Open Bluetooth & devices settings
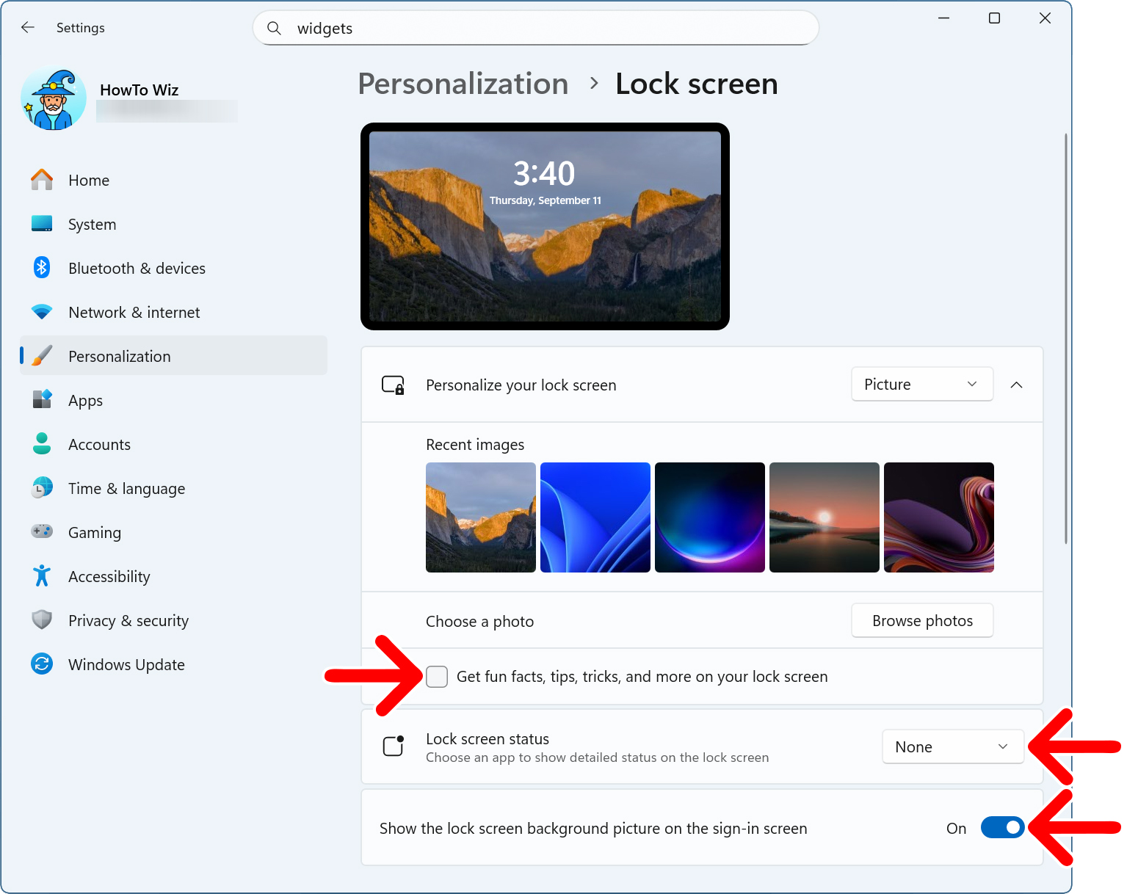This screenshot has height=894, width=1127. pyautogui.click(x=137, y=268)
